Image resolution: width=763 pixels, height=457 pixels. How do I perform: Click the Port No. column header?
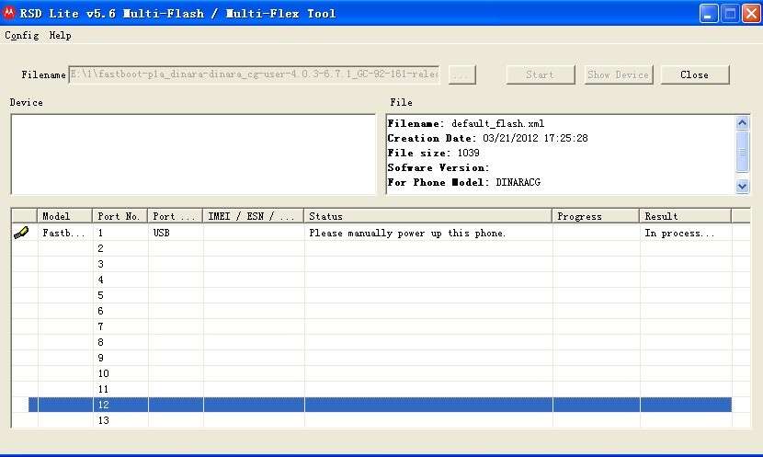pos(120,216)
